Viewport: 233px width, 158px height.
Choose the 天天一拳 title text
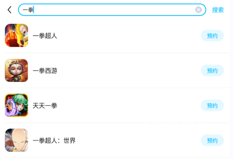45,106
